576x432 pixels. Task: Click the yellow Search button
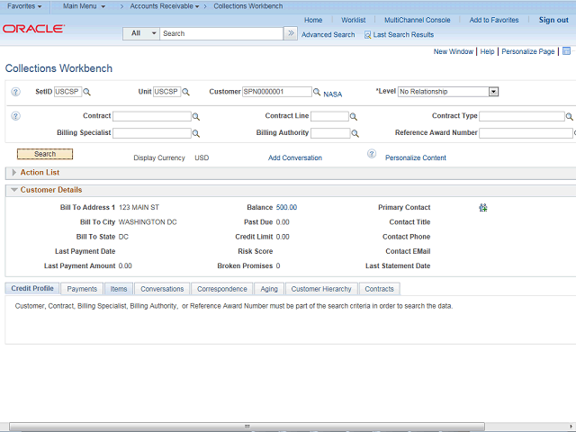(45, 154)
